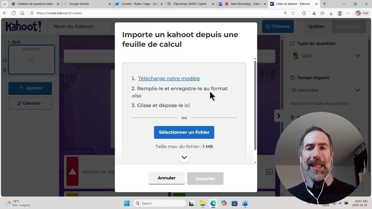Cancel the import with Annuler
This screenshot has width=372, height=209.
pyautogui.click(x=167, y=178)
